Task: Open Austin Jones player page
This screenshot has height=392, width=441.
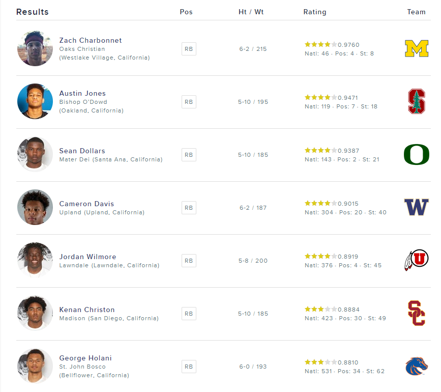Action: [82, 93]
